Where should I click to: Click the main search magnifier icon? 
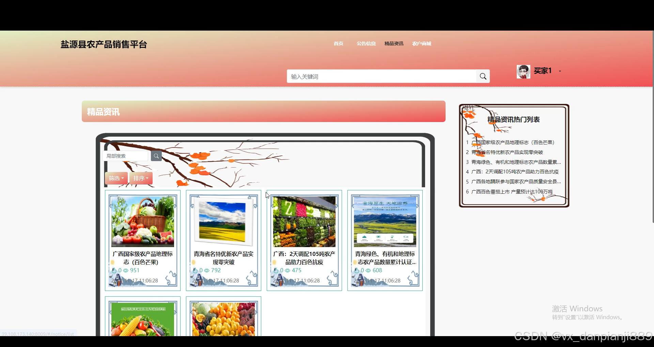coord(483,76)
